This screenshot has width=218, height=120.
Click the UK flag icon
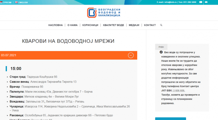pyautogui.click(x=16, y=2)
